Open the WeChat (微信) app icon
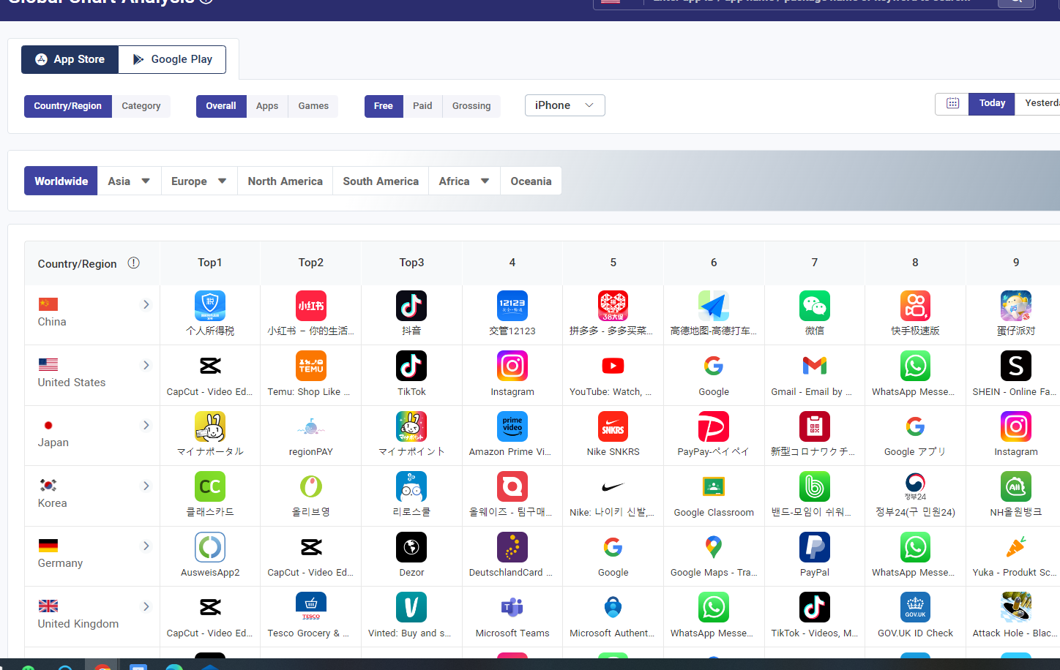The width and height of the screenshot is (1060, 670). pyautogui.click(x=815, y=306)
